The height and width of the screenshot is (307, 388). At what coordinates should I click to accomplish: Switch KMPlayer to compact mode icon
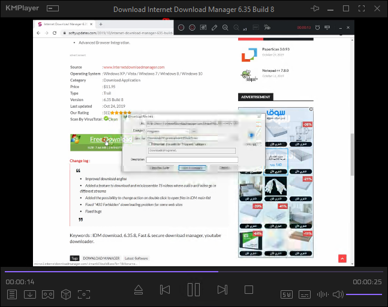[53, 8]
